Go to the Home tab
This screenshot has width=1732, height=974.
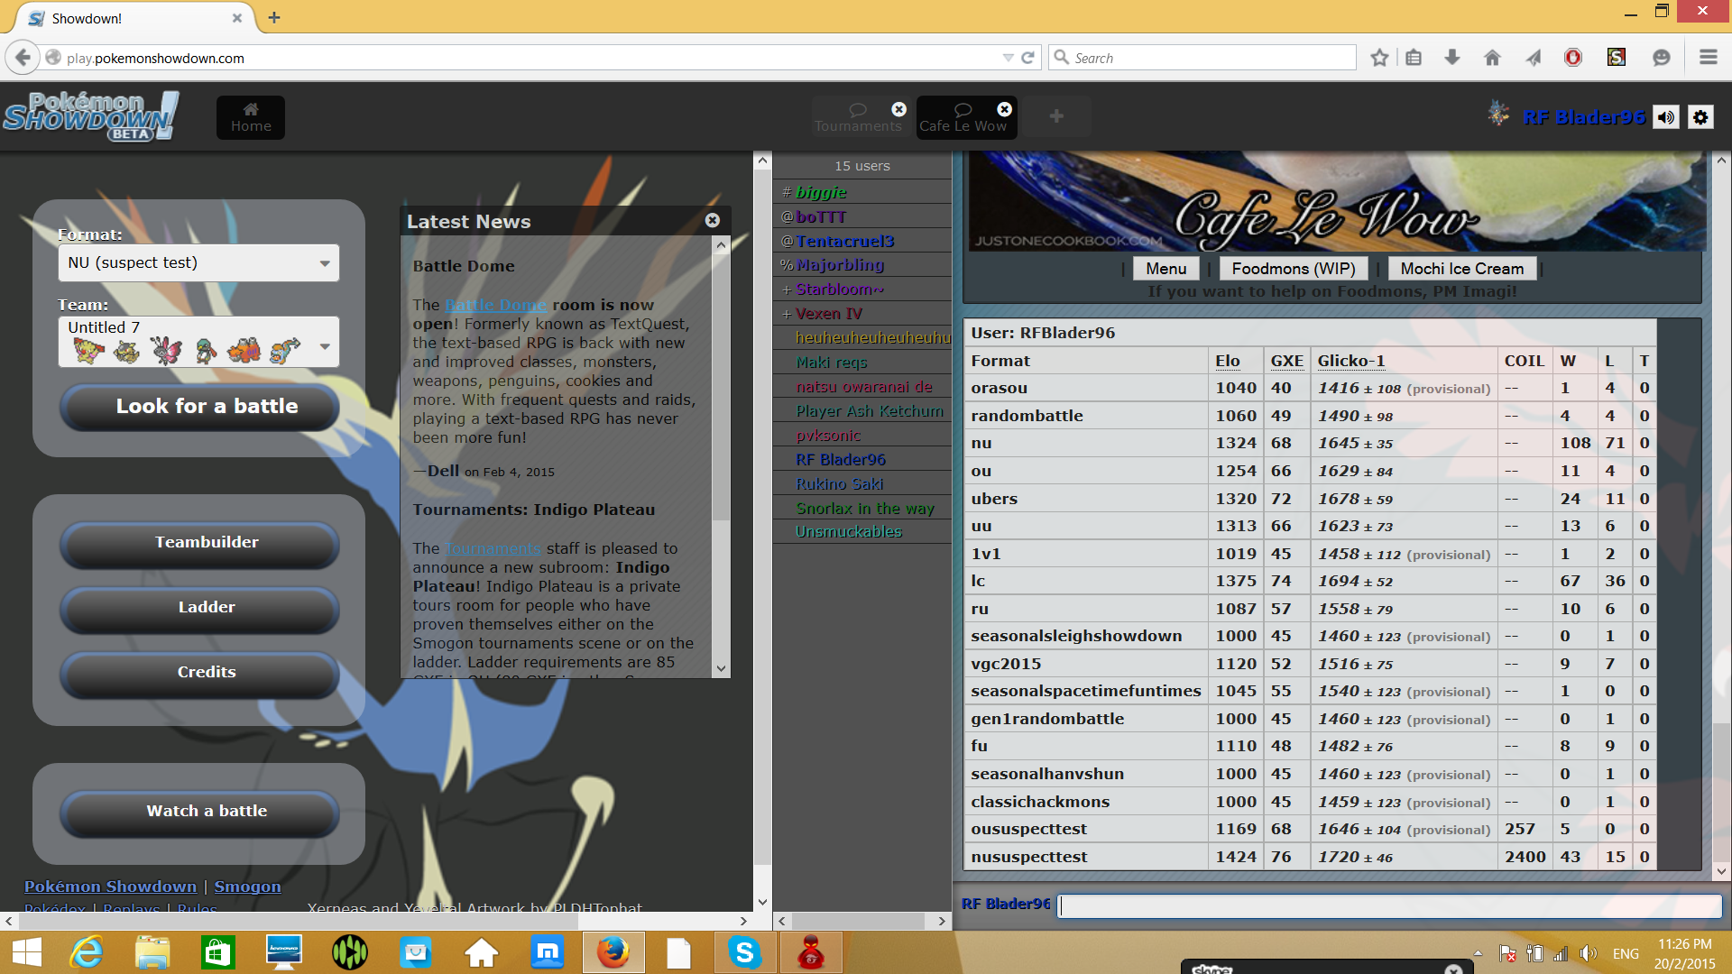tap(251, 117)
